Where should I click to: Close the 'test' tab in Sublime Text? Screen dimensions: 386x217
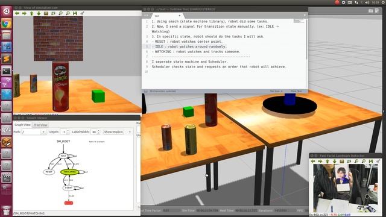click(180, 16)
